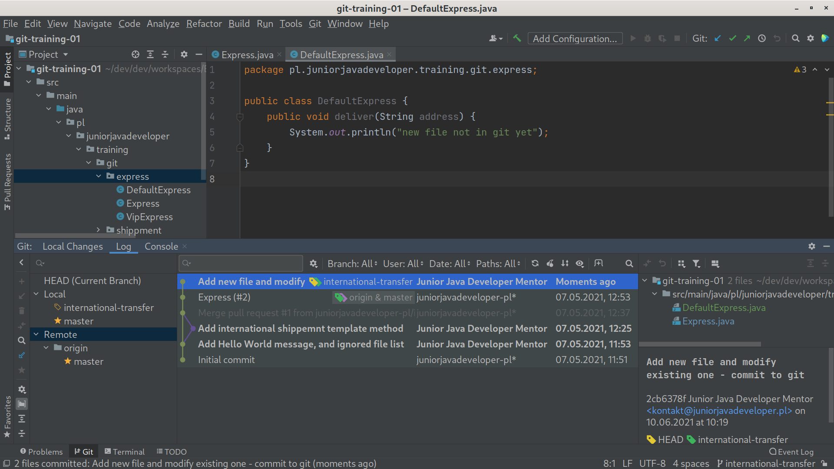Open DefaultExpress.java in editor tab
Viewport: 834px width, 469px height.
338,54
